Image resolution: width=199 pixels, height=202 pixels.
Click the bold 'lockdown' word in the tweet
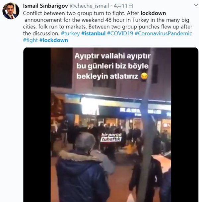[x=153, y=13]
